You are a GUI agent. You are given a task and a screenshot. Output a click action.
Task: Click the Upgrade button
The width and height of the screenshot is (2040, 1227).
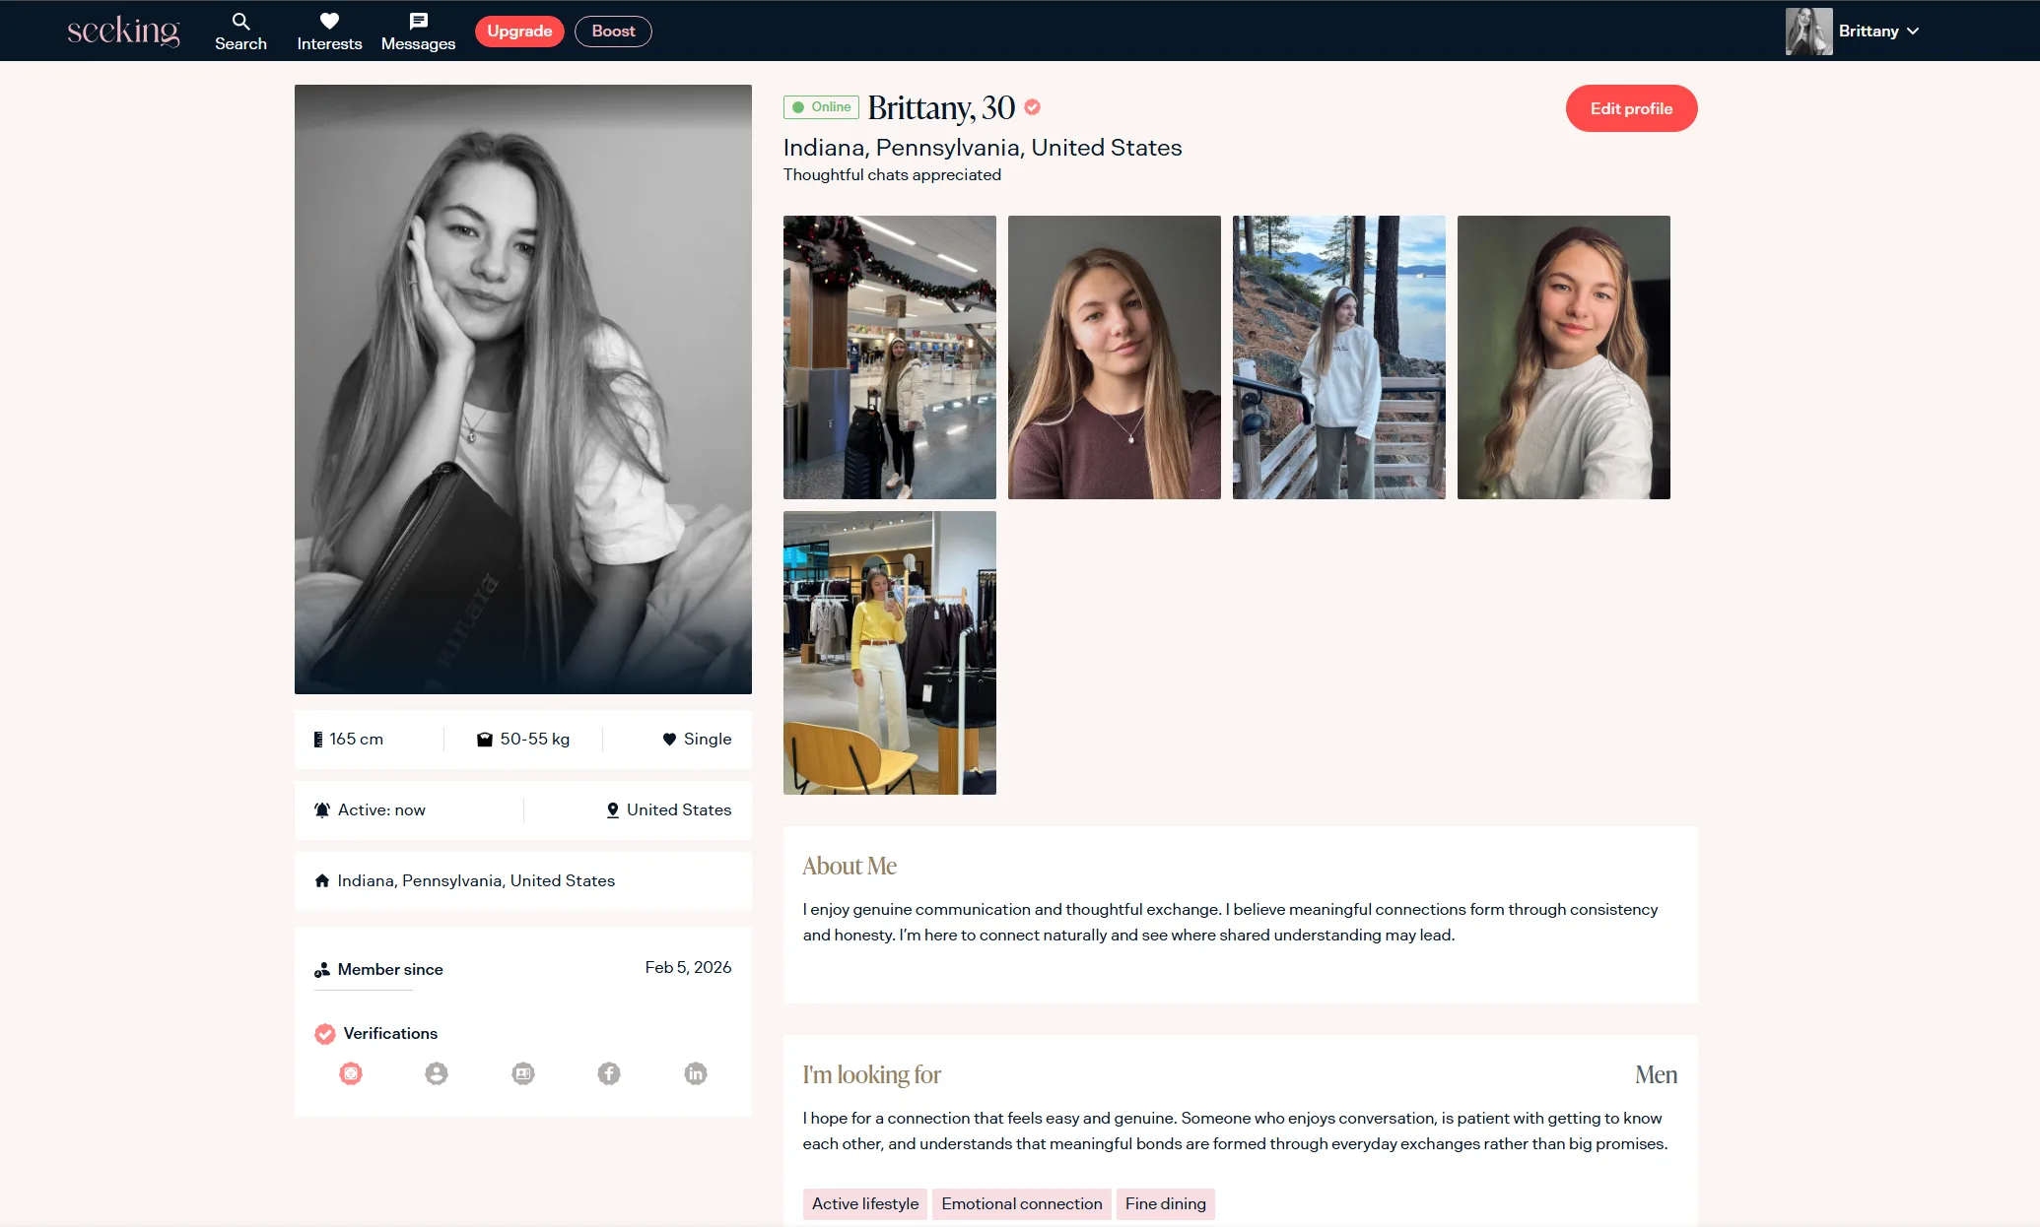coord(519,32)
